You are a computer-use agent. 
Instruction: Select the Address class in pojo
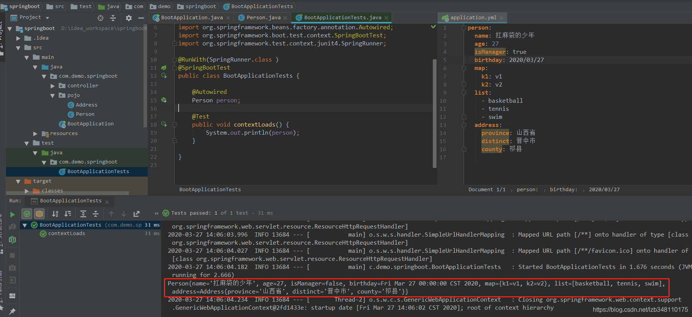point(82,105)
